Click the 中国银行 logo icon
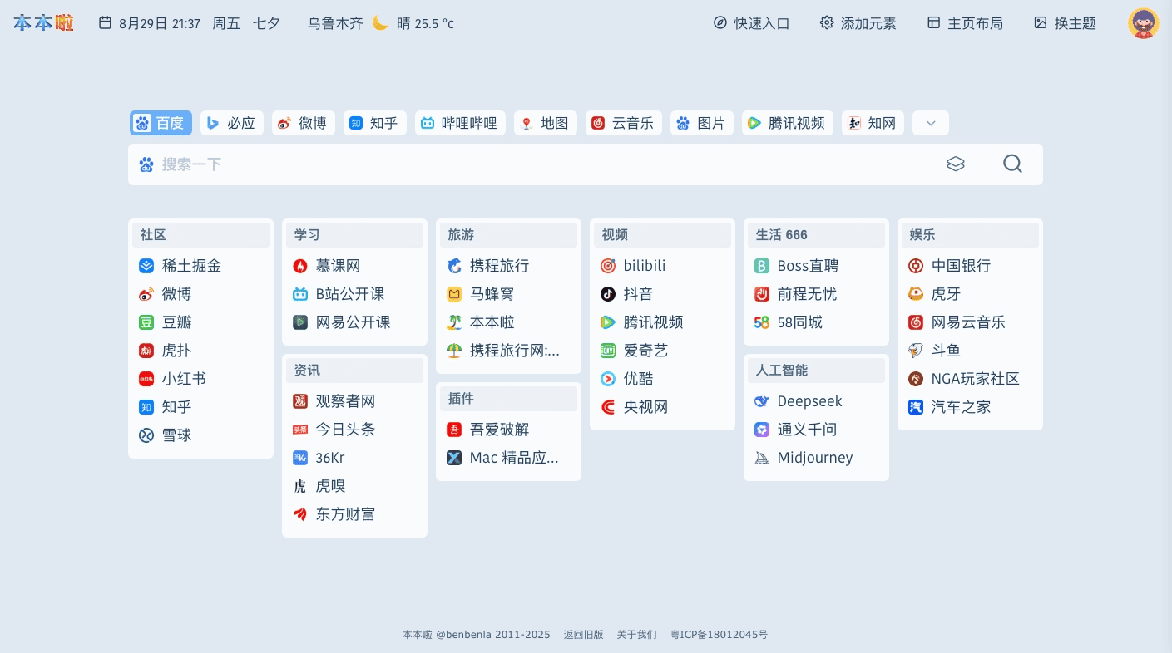The height and width of the screenshot is (653, 1172). (x=916, y=266)
